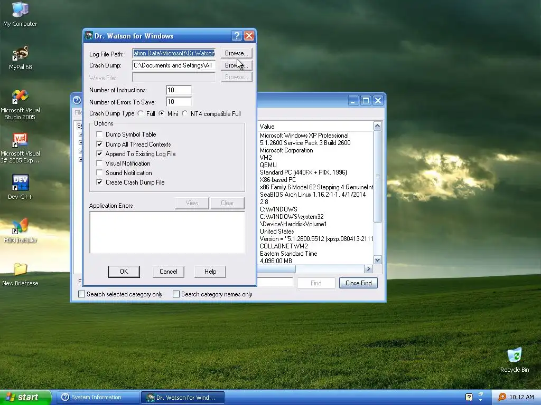Select 'Microsoft Corporation' value row
Viewport: 541px width, 405px height.
click(286, 150)
